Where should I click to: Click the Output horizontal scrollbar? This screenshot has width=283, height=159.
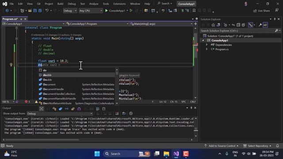coord(41,140)
